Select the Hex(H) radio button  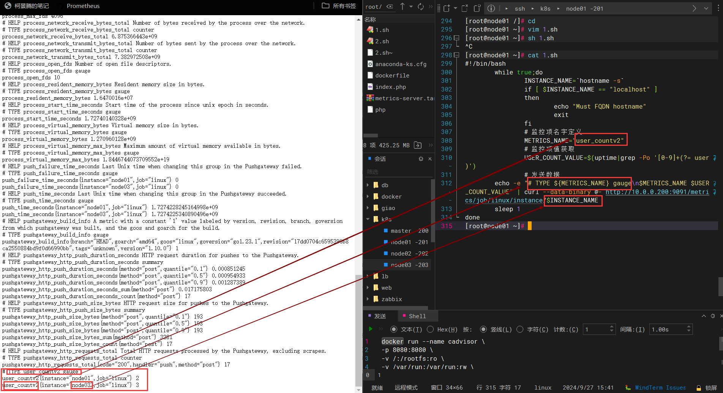[430, 329]
